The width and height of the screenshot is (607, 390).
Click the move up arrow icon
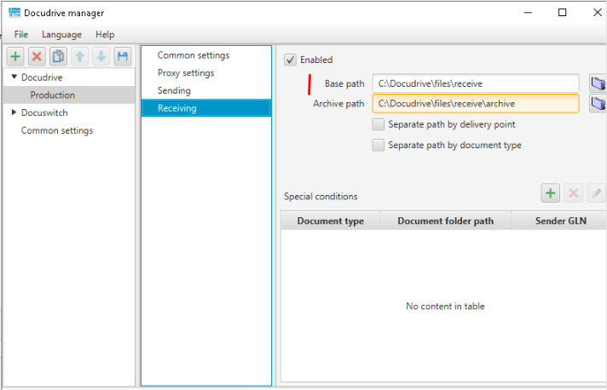point(80,57)
